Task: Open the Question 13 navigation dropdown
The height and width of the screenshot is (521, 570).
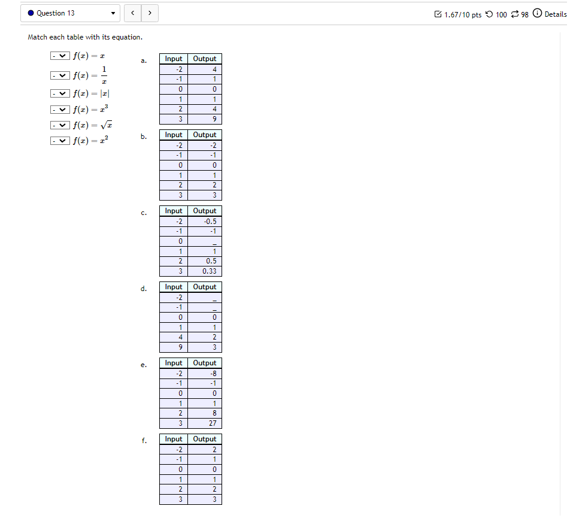Action: tap(69, 13)
